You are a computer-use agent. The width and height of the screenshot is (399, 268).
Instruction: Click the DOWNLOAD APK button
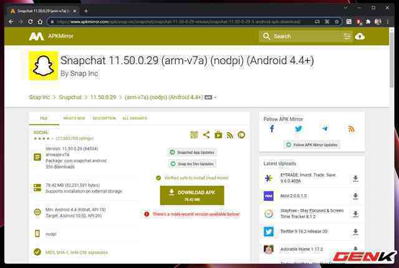click(x=192, y=195)
